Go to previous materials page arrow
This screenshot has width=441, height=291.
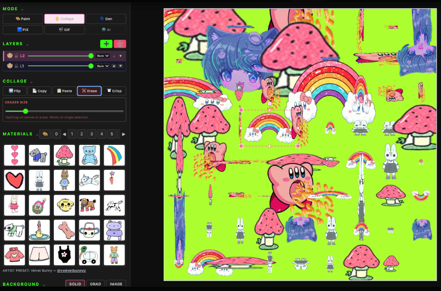[64, 134]
